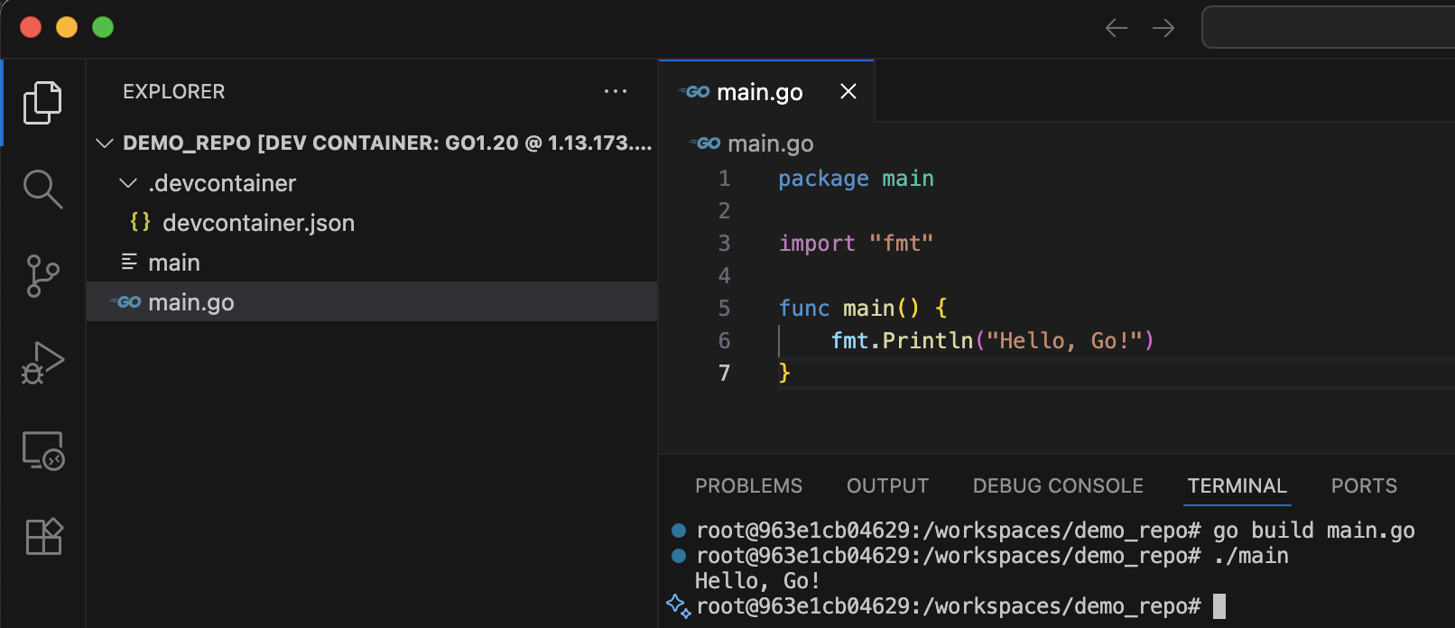This screenshot has width=1455, height=628.
Task: Click the red close window button
Action: click(31, 27)
